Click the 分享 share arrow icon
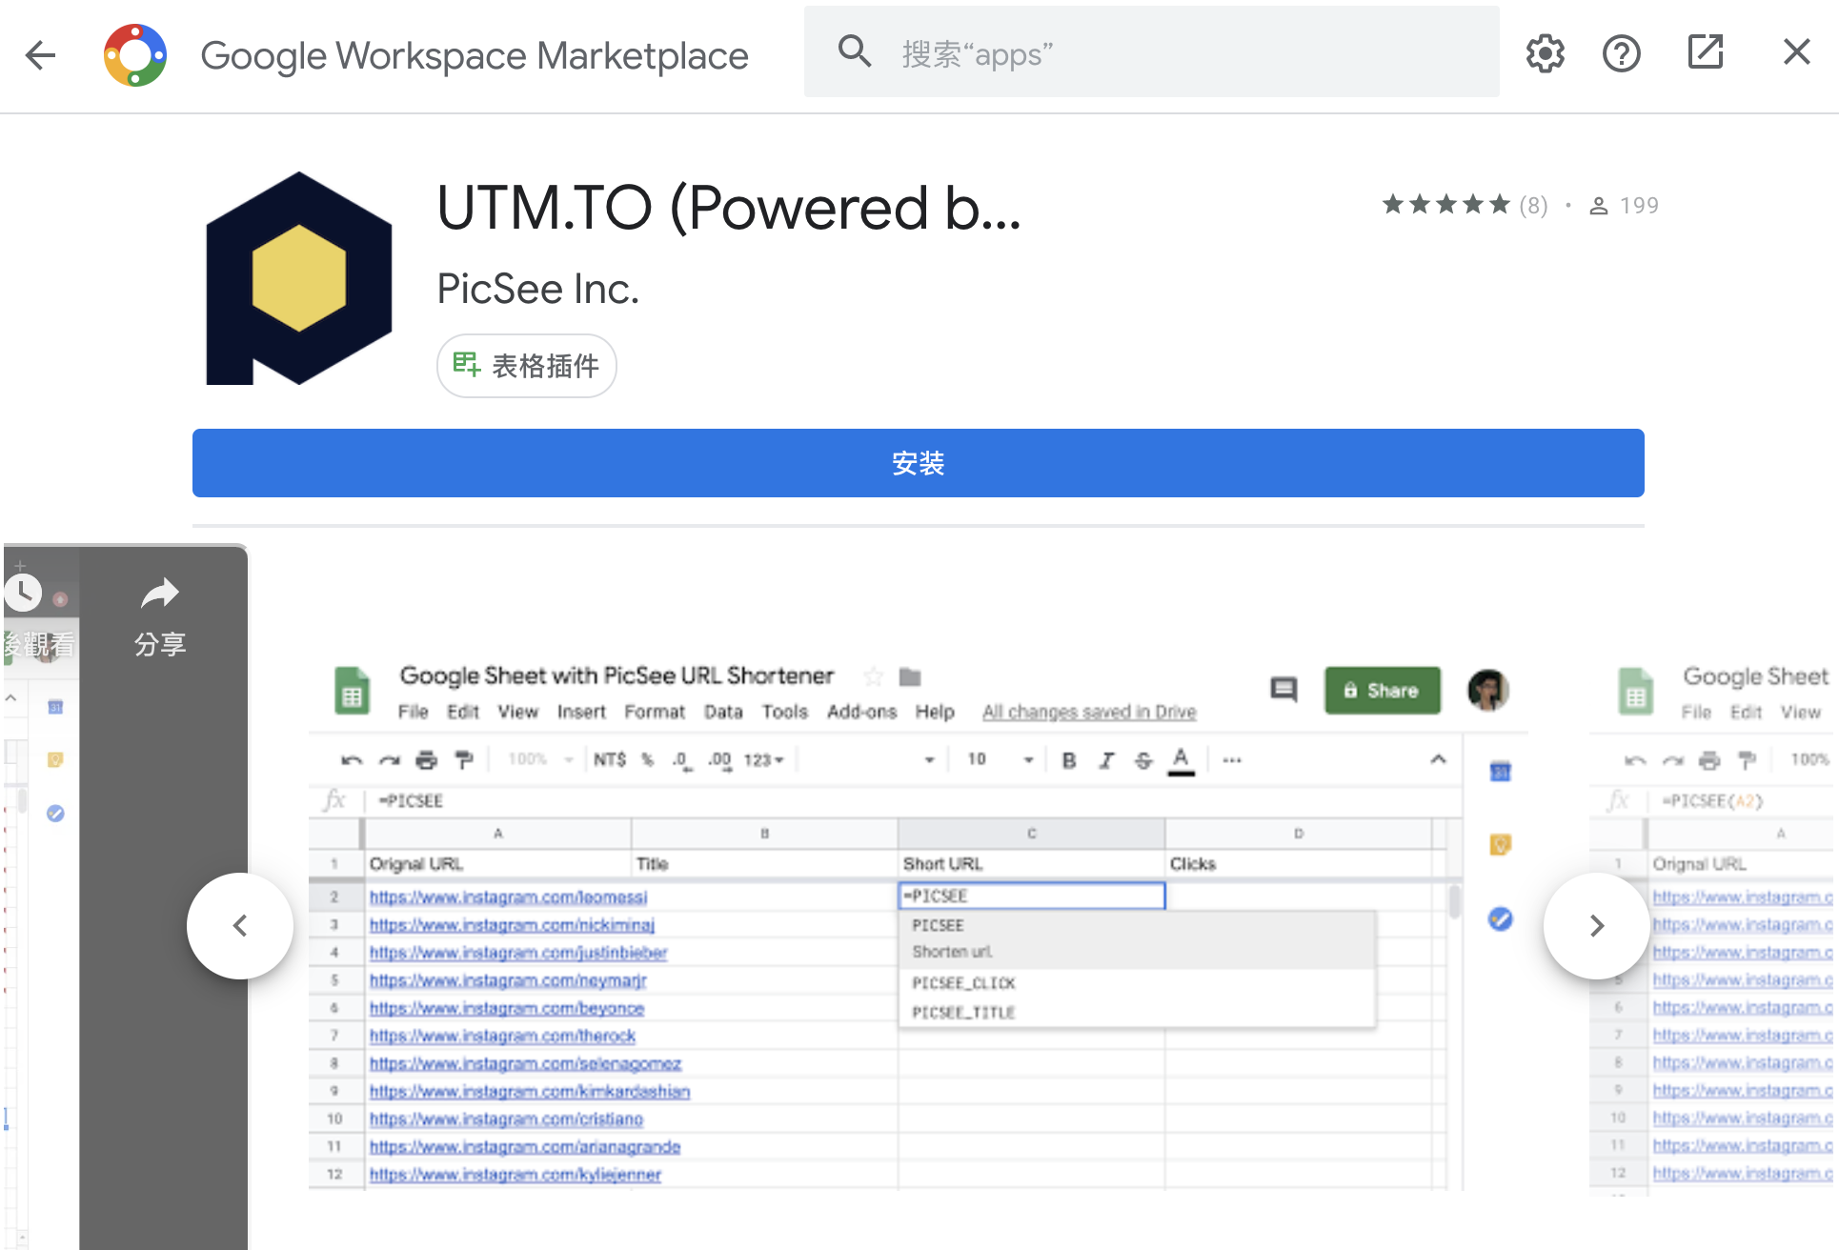This screenshot has width=1839, height=1250. click(160, 595)
